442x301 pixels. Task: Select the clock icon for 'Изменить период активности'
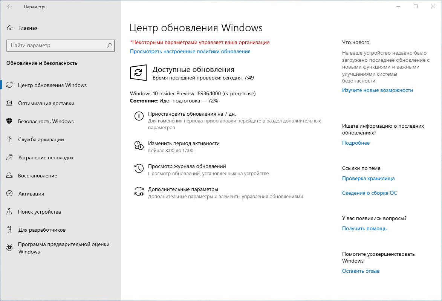pos(139,145)
